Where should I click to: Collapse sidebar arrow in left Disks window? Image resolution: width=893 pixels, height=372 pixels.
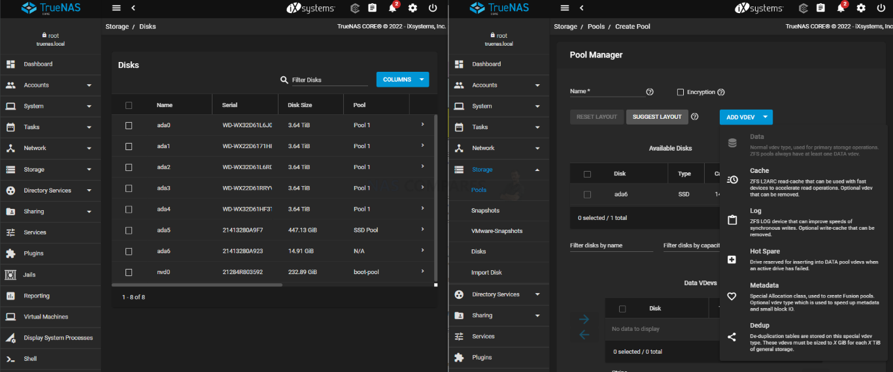(133, 8)
